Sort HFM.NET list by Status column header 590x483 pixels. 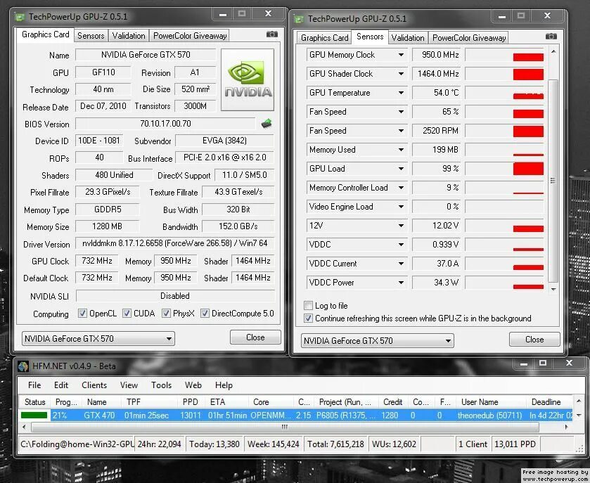35,402
